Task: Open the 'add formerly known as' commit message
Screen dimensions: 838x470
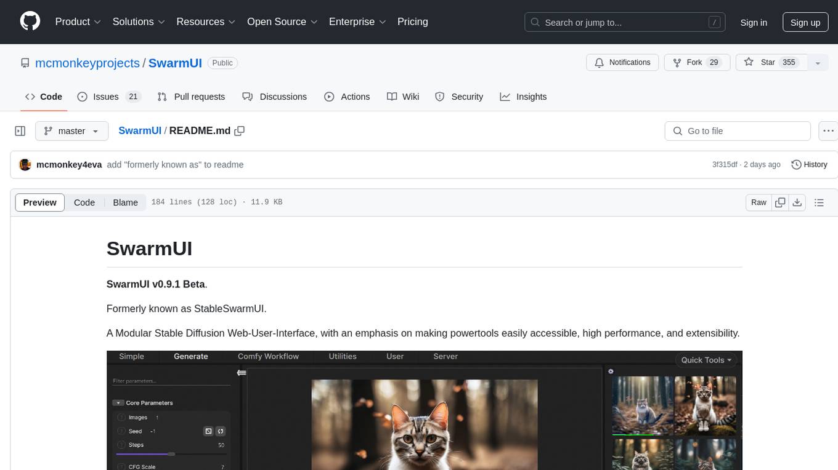Action: (x=175, y=164)
